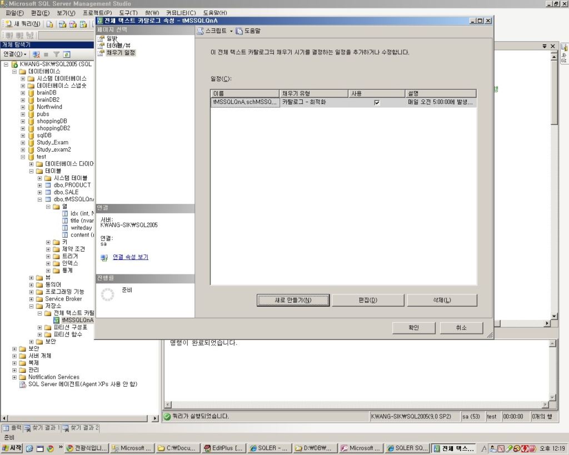This screenshot has width=569, height=455.
Task: Select the Study_Exam database in tree
Action: 52,143
